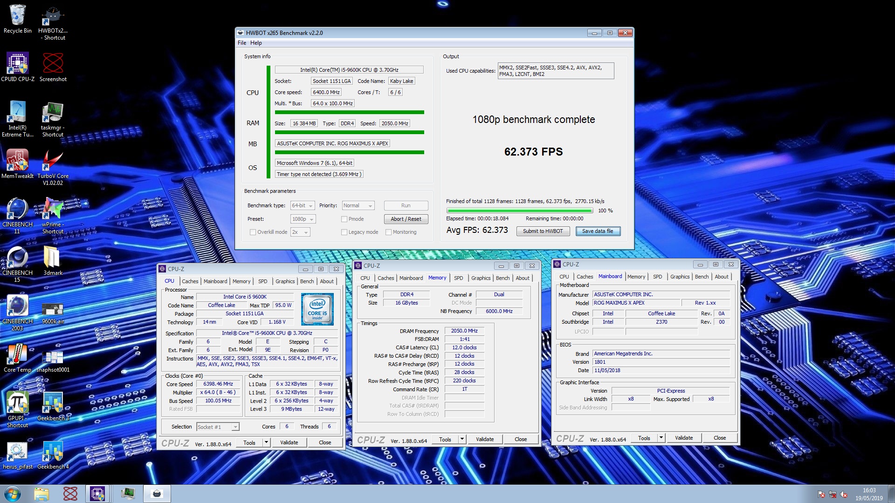Toggle the Pmode checkbox
This screenshot has width=895, height=503.
(x=344, y=219)
